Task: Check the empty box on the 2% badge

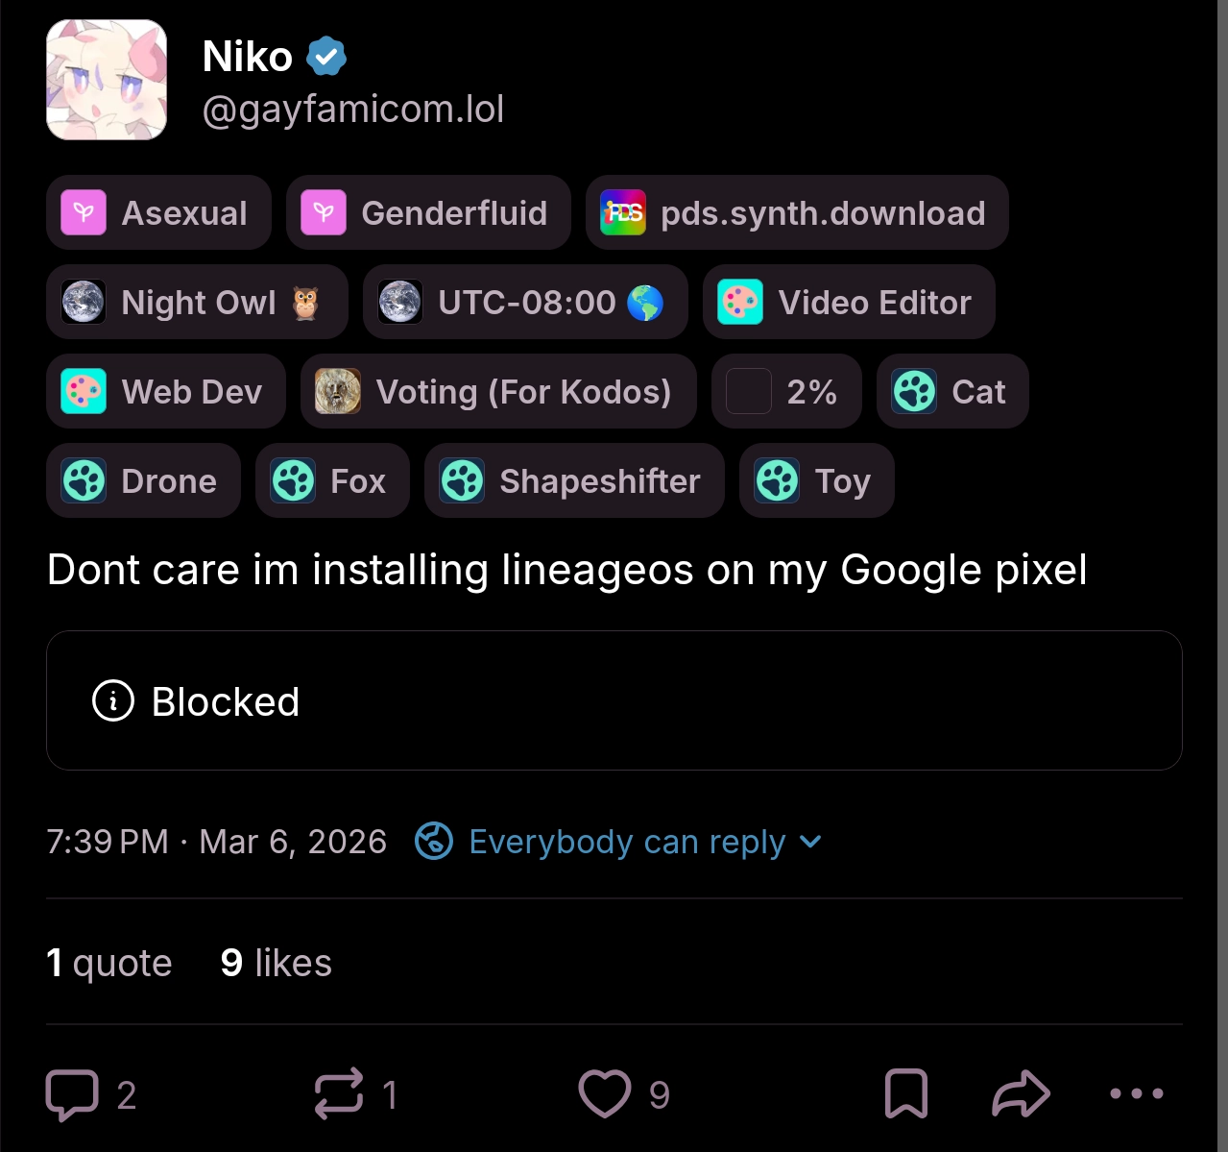Action: 748,391
